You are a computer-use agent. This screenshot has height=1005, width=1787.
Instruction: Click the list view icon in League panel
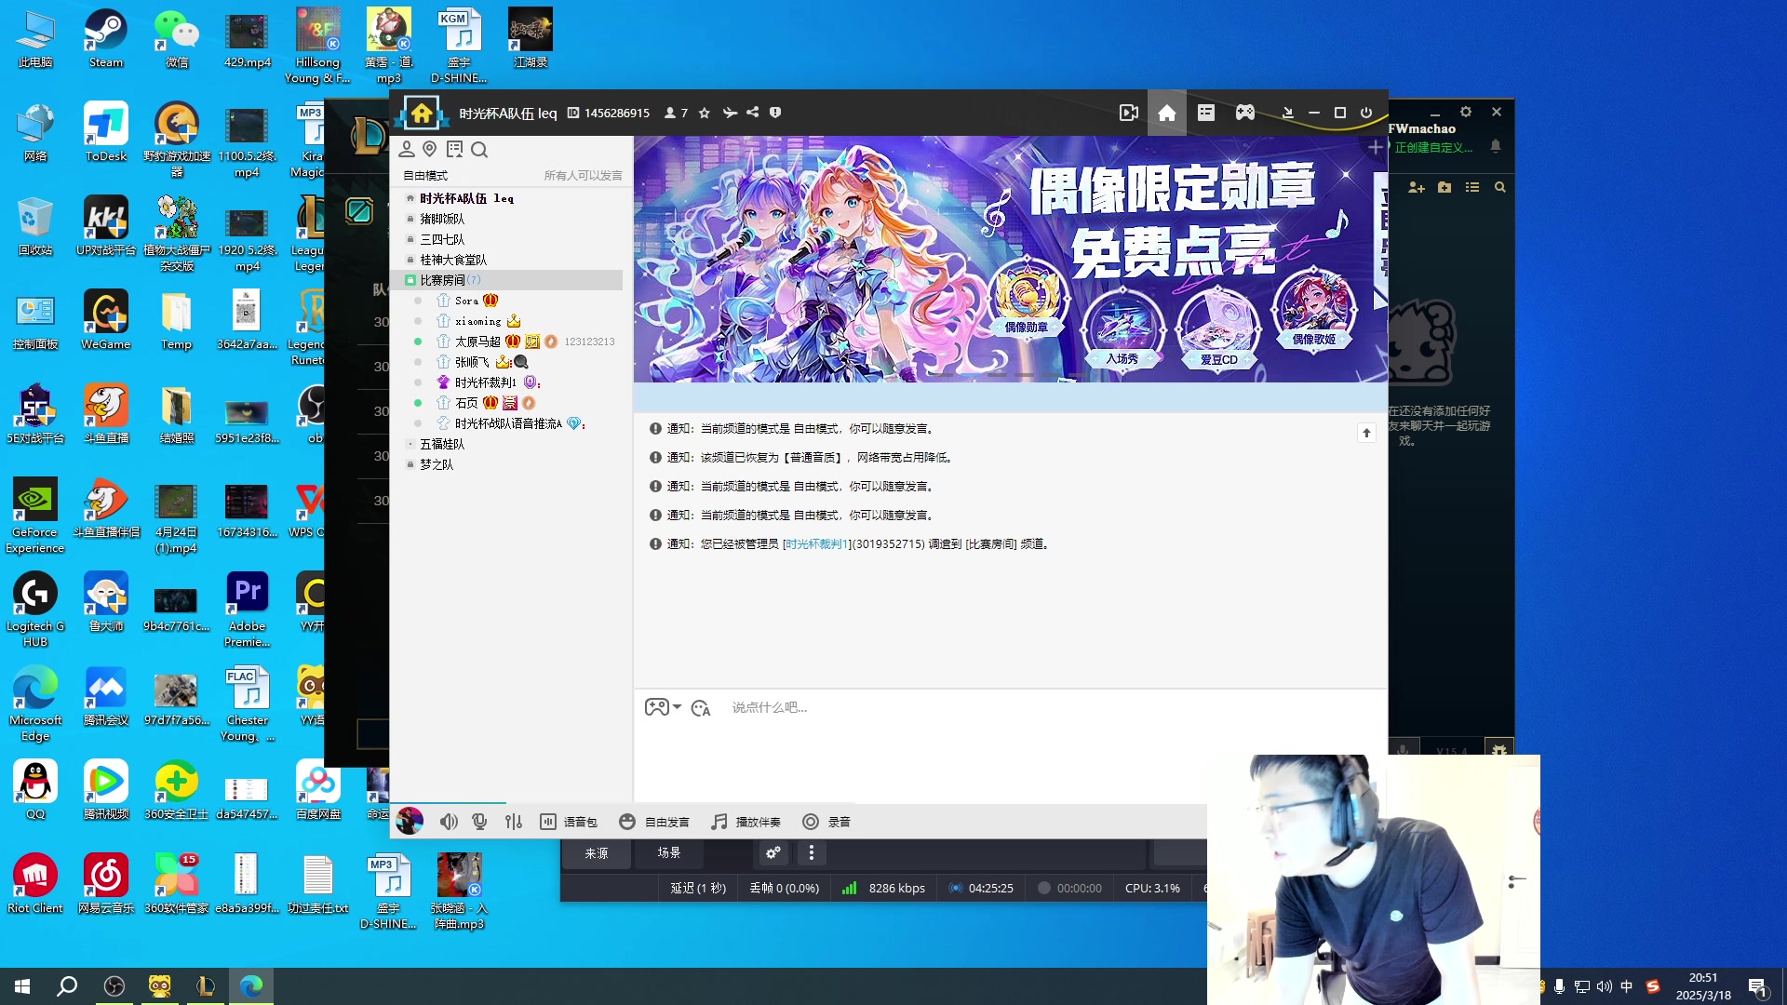tap(1472, 187)
